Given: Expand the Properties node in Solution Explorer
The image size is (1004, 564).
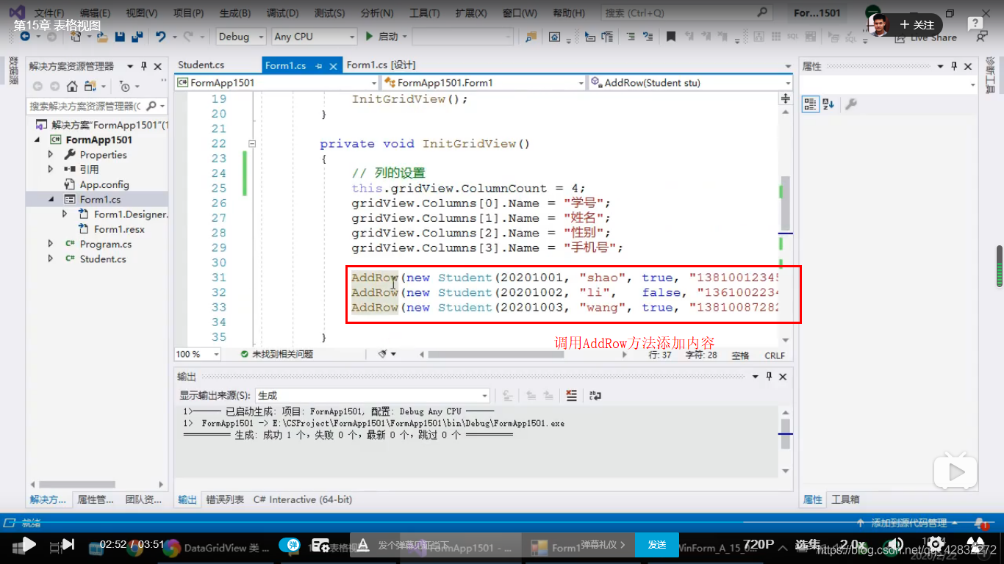Looking at the screenshot, I should (51, 155).
